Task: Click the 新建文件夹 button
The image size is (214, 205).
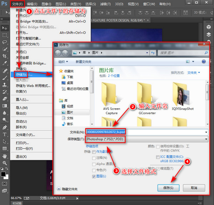Action: coord(83,62)
